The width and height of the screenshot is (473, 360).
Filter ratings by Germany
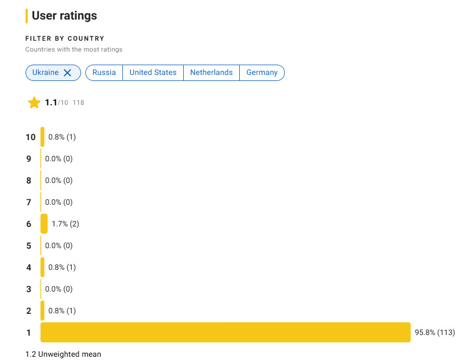(262, 73)
